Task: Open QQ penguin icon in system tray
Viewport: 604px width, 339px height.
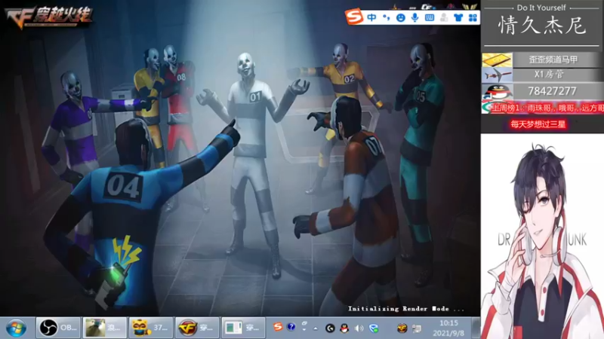Action: click(344, 328)
